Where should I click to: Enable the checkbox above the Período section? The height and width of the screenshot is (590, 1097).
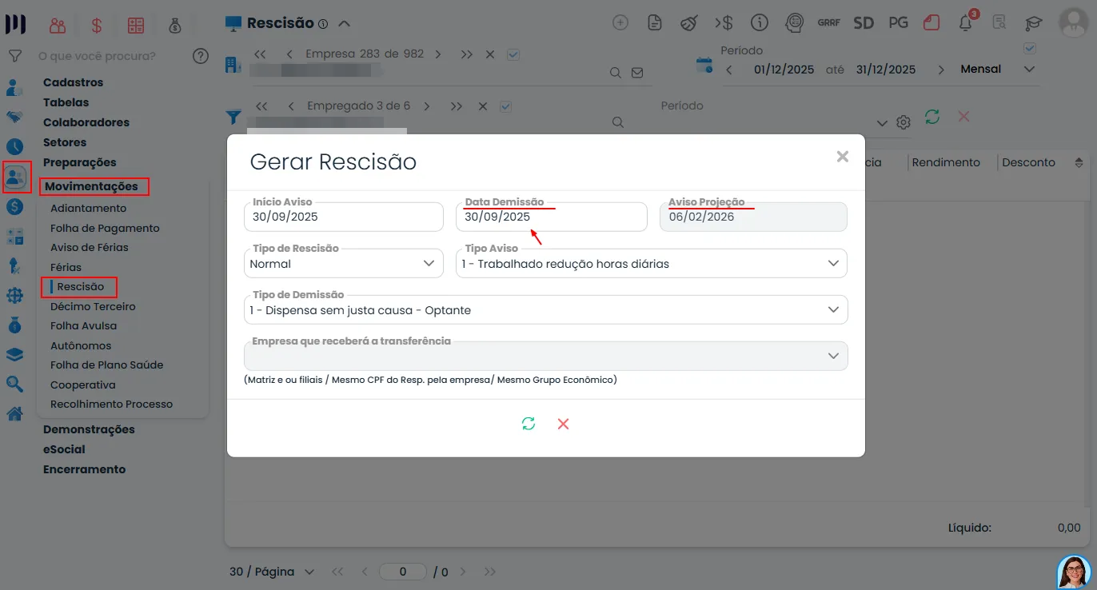pos(1030,48)
